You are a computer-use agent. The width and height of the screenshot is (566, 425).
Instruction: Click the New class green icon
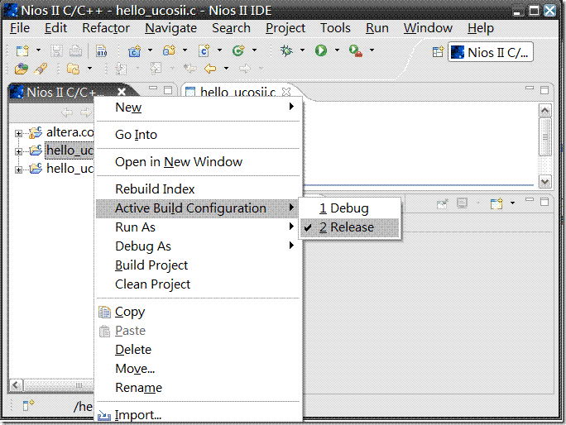(238, 50)
